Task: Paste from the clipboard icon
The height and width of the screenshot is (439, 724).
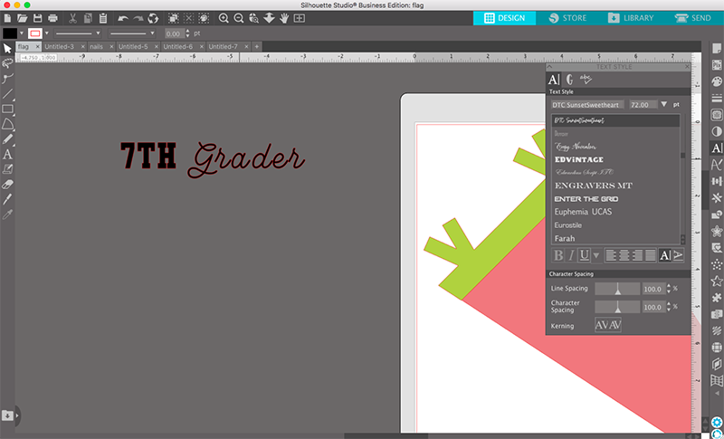Action: 103,18
